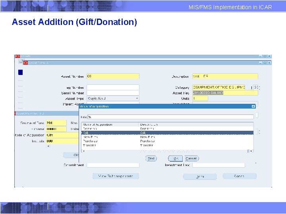Click Oracle icon in Assets window title
The width and height of the screenshot is (286, 214).
(17, 56)
